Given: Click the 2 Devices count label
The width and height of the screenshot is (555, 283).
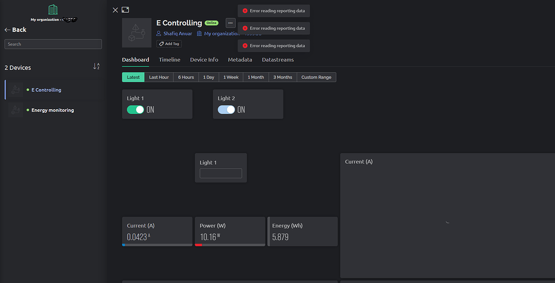Looking at the screenshot, I should (x=18, y=68).
